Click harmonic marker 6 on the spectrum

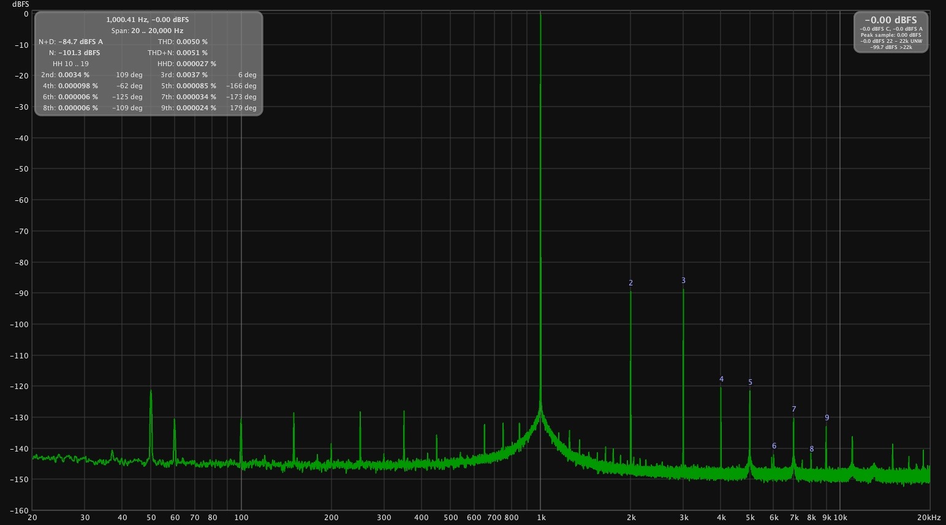click(x=774, y=446)
